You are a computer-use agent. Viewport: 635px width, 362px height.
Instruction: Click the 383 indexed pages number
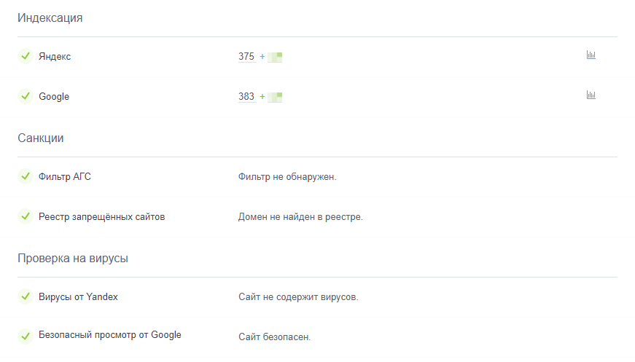246,96
